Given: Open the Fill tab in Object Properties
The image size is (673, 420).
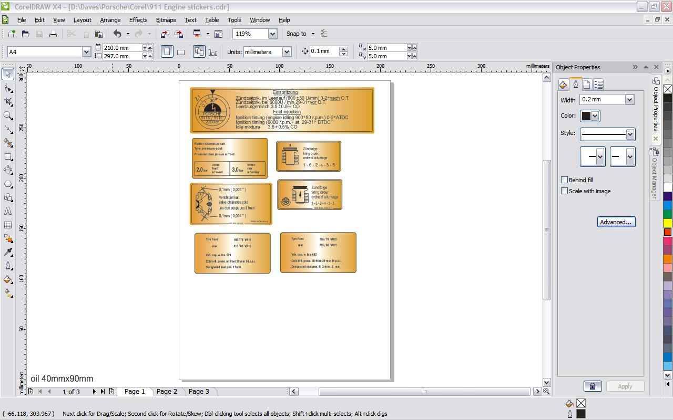Looking at the screenshot, I should [563, 85].
